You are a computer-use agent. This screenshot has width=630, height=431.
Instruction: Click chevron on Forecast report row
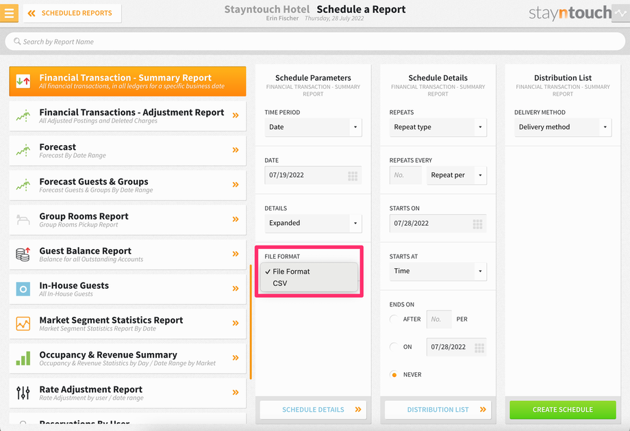236,150
